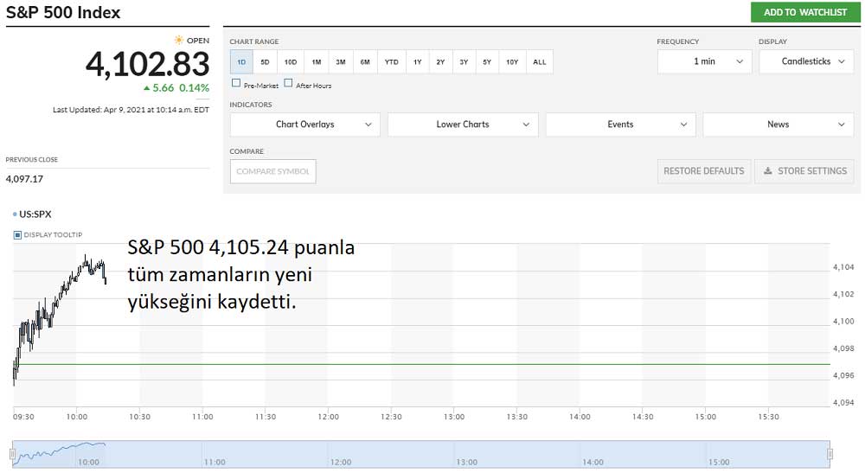The height and width of the screenshot is (473, 865).
Task: Click the sun icon beside OPEN status
Action: pos(179,40)
